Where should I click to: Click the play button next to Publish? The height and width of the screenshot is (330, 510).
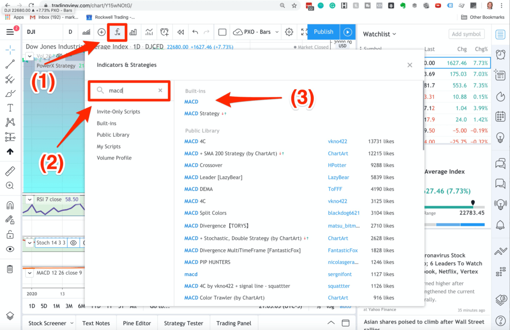(348, 32)
